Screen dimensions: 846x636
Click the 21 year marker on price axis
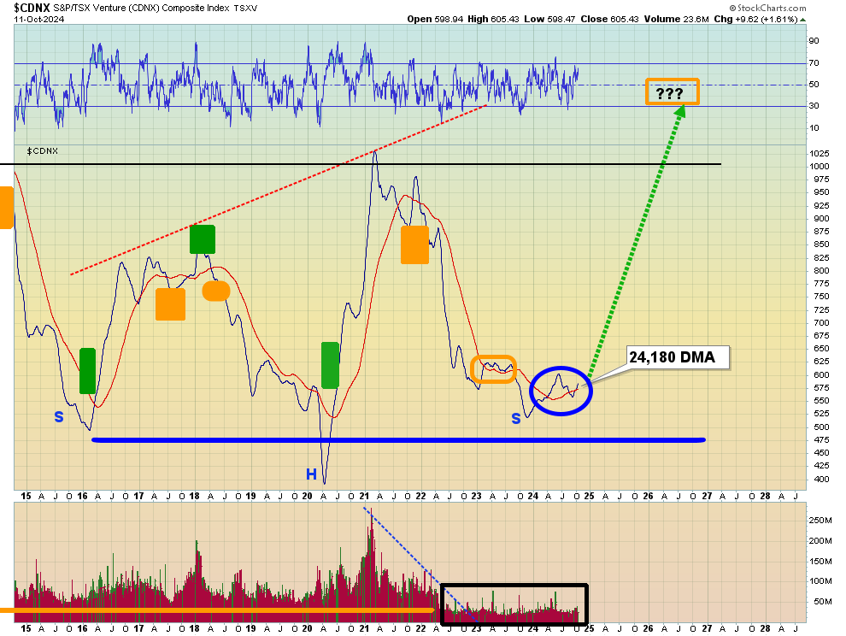click(364, 496)
